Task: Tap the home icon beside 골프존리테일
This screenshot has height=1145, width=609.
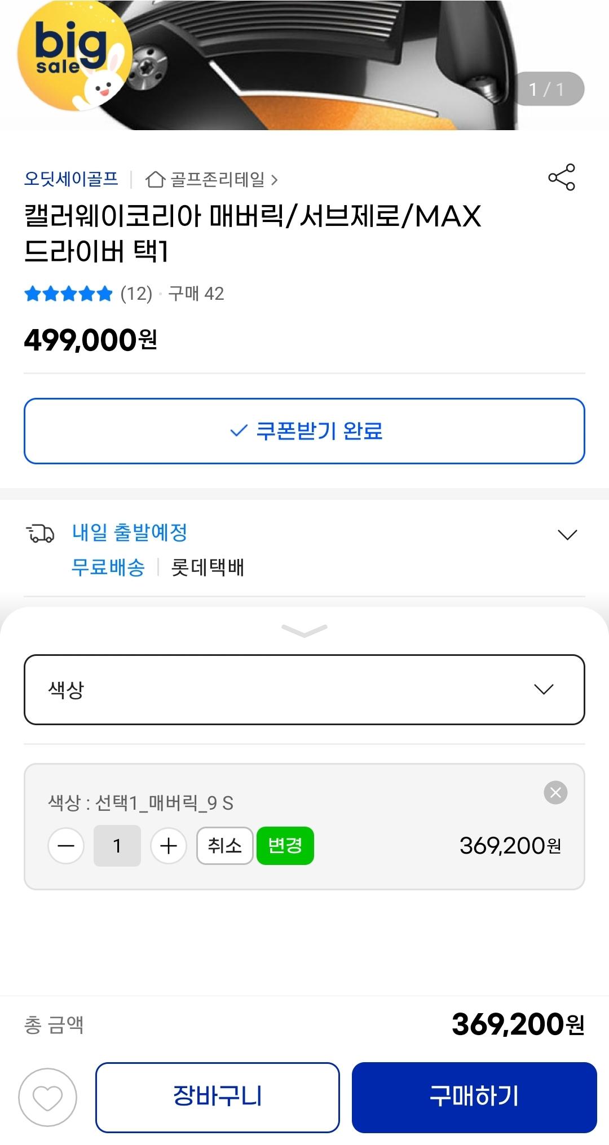Action: (155, 180)
